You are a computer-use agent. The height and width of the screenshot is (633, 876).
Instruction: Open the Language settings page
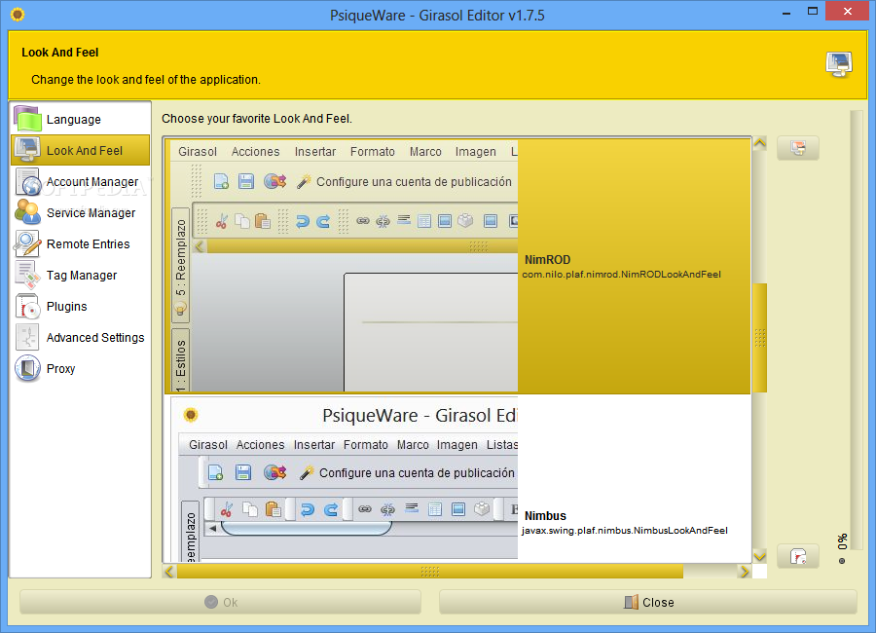coord(81,119)
